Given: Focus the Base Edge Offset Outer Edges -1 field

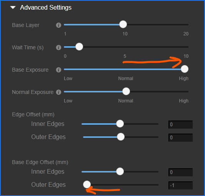Looking at the screenshot, I should click(180, 185).
